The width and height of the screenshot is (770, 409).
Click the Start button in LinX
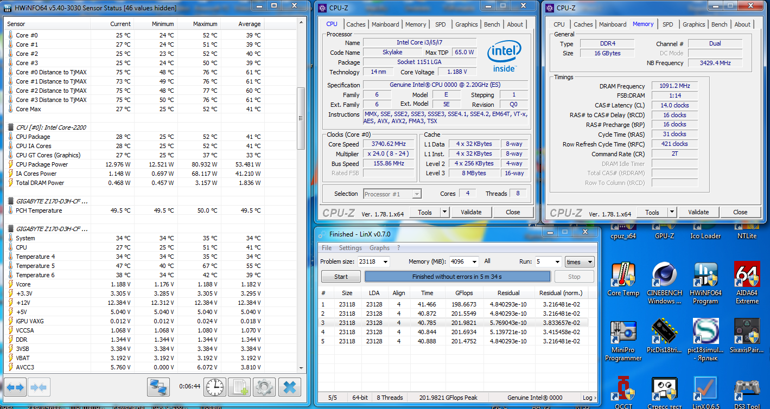341,277
